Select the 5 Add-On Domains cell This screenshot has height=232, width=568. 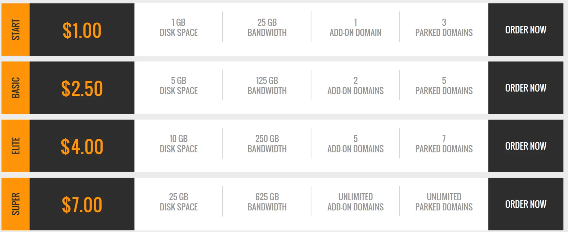coord(355,144)
